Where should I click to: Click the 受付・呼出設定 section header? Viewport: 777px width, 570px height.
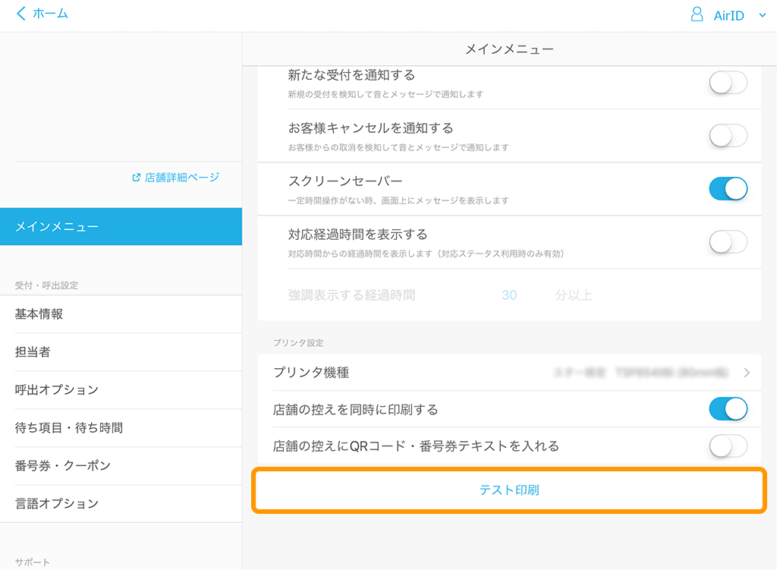click(46, 285)
